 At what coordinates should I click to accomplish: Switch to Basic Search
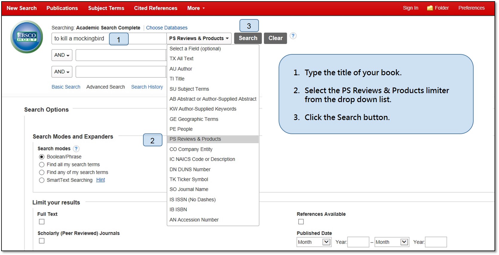click(66, 87)
